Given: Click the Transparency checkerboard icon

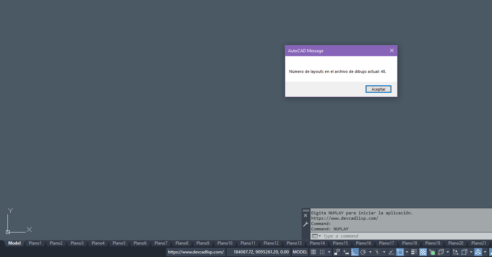Looking at the screenshot, I should pos(423,252).
